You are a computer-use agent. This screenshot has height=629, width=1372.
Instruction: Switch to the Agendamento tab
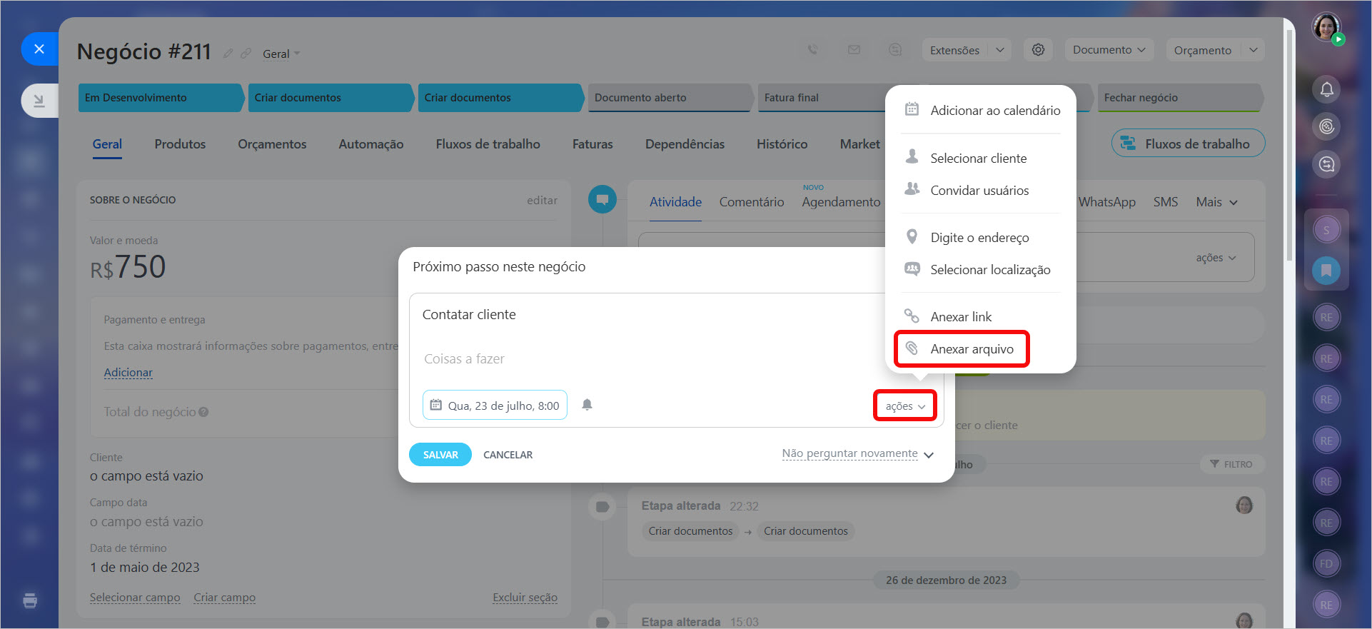pos(841,202)
